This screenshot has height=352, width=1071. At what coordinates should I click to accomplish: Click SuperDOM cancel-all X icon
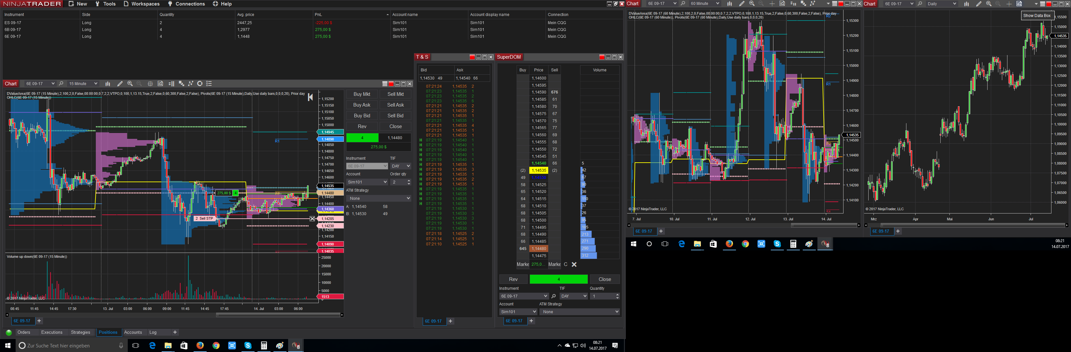coord(574,264)
